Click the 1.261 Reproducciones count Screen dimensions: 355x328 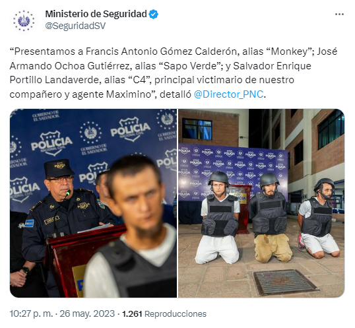[164, 313]
